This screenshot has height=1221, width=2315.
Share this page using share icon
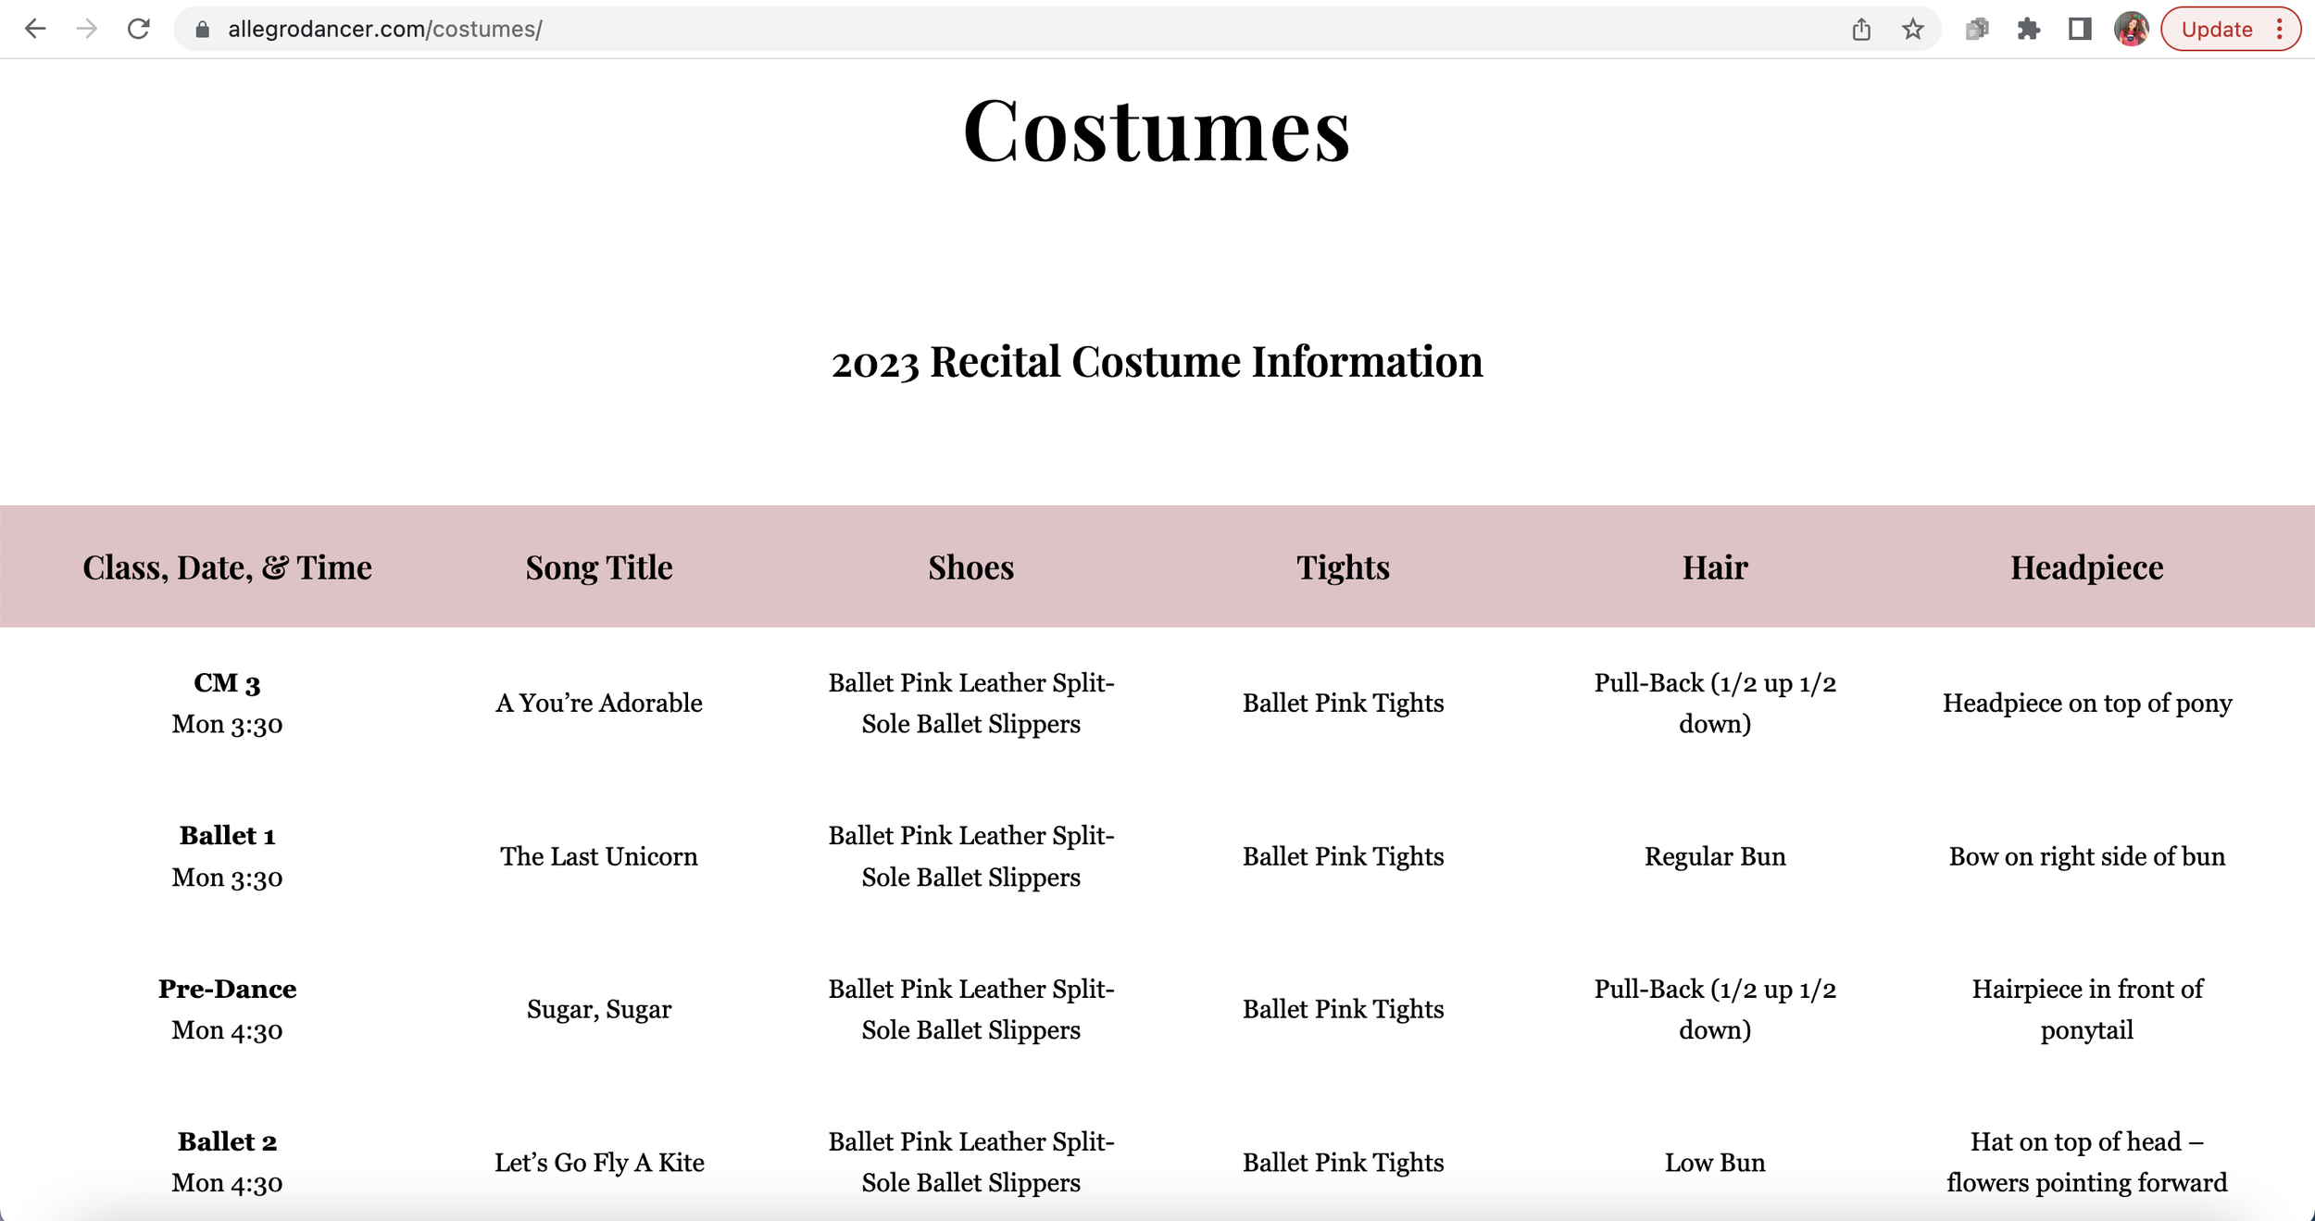point(1861,30)
